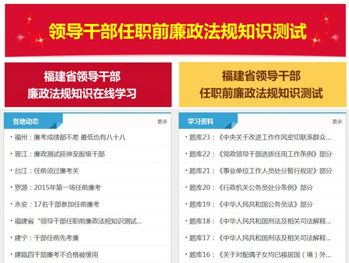Viewport: 349px width, 263px height.
Task: Open 题库20 行政机关公务员处分条例
Action: (x=251, y=187)
